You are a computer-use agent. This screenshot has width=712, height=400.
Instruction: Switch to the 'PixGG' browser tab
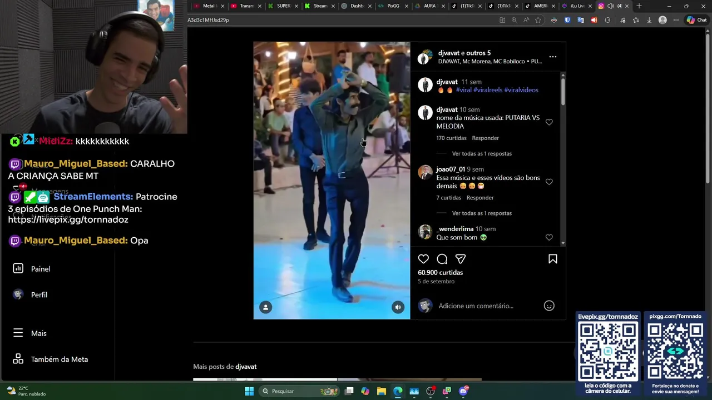[393, 6]
